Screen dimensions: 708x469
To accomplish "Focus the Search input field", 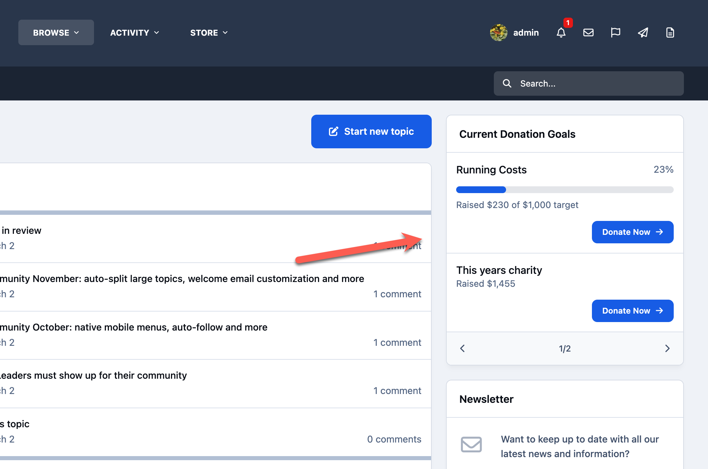I will 589,83.
